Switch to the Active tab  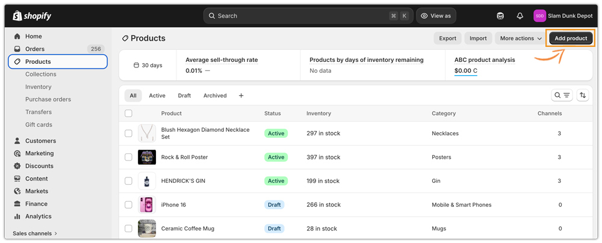tap(157, 96)
